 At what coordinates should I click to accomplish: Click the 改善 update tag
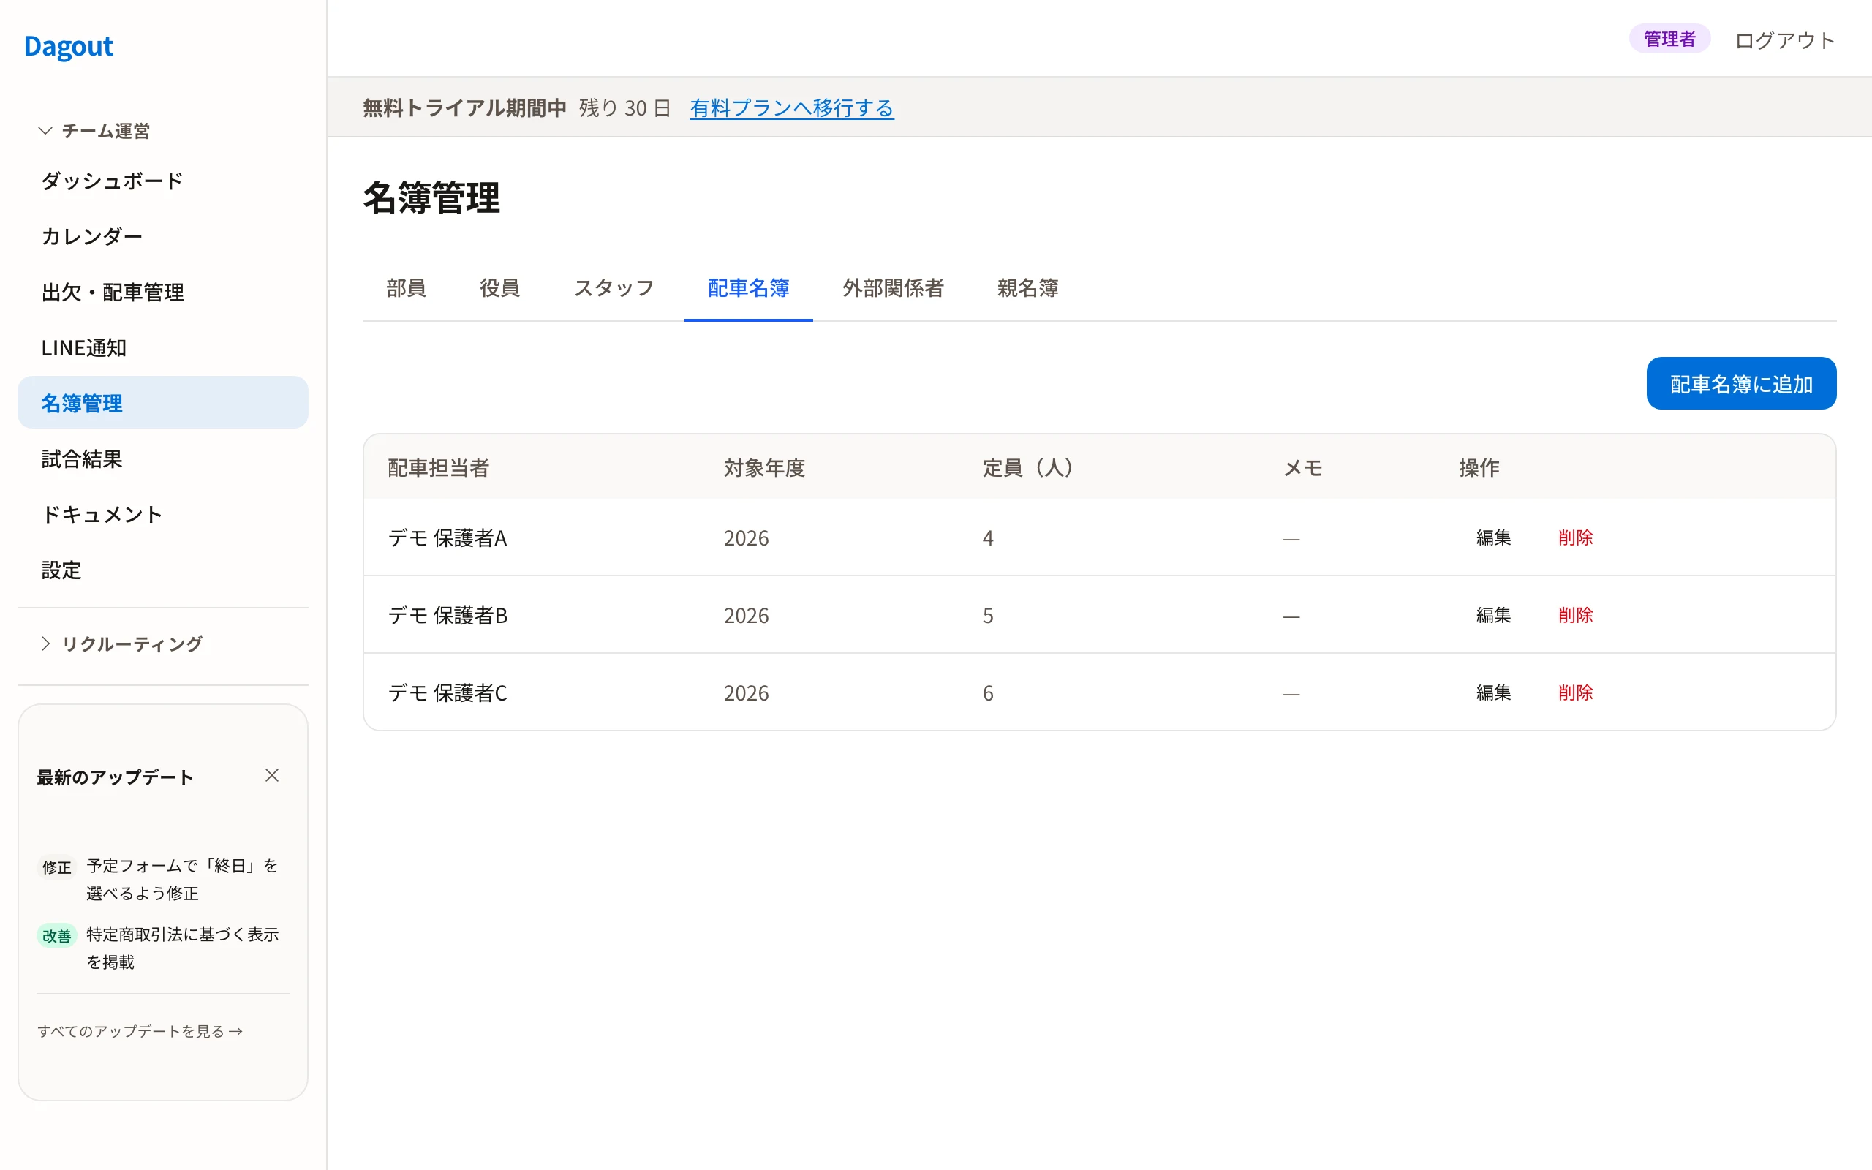click(x=56, y=935)
